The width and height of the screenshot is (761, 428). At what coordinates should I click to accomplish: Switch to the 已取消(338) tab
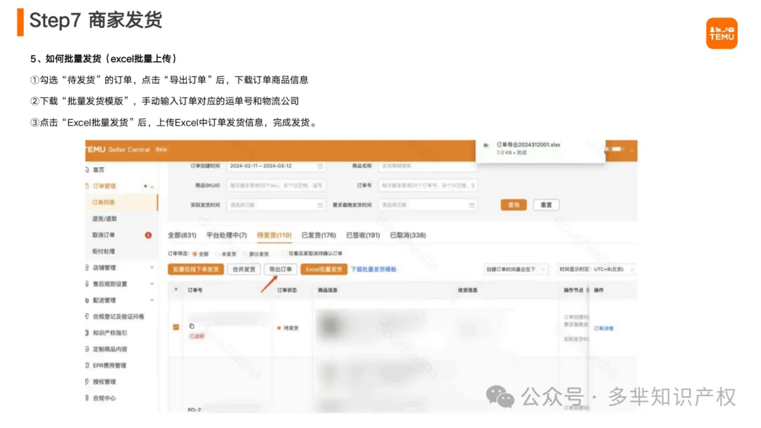point(408,235)
